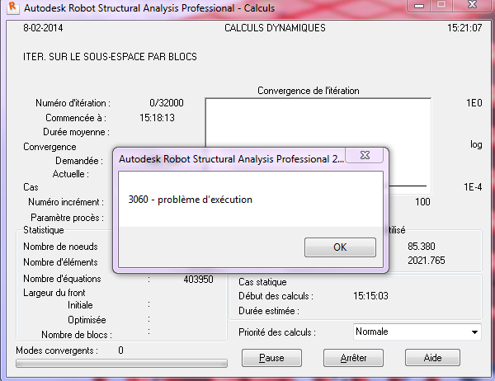495x381 pixels.
Task: Click the 'CALCULS DYNAMIQUES' heading
Action: pos(275,28)
